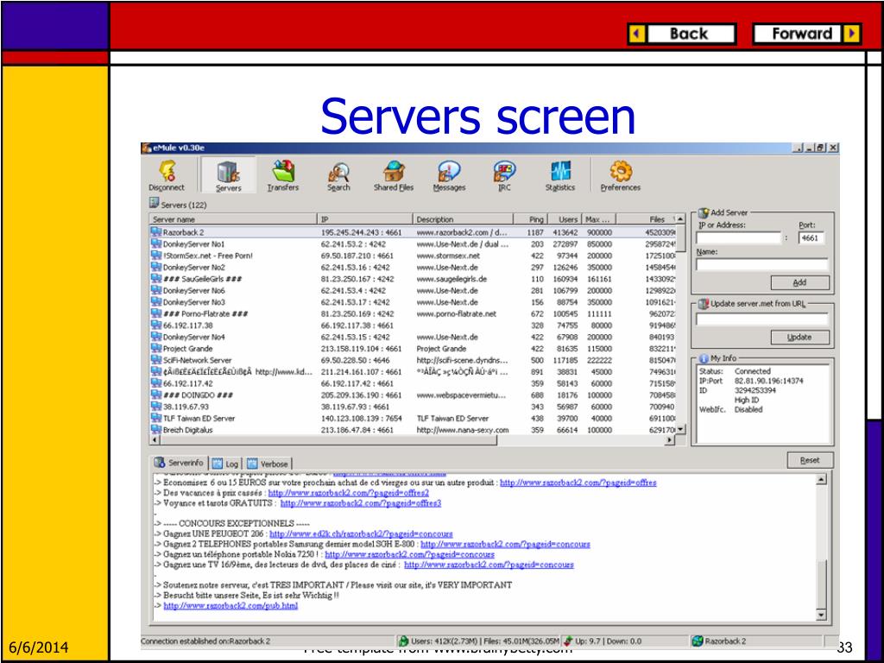
Task: Click the Disconnect lightning icon
Action: click(x=167, y=171)
